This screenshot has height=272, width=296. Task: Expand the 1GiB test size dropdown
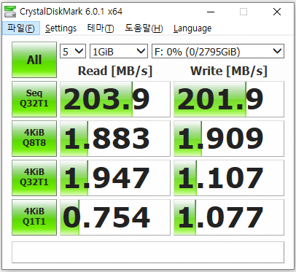(119, 51)
